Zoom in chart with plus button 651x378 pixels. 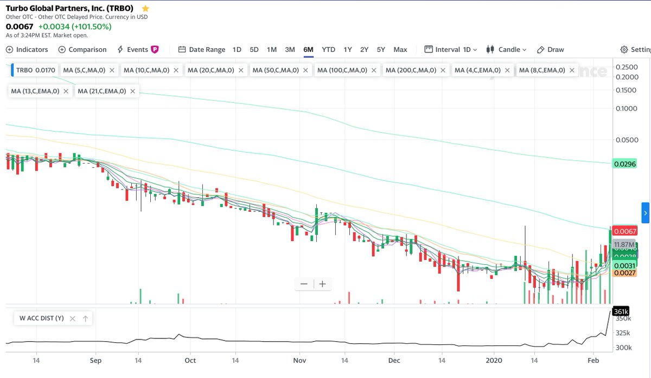tap(322, 284)
